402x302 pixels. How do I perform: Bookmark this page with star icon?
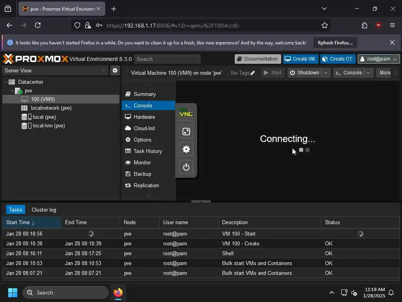(325, 25)
